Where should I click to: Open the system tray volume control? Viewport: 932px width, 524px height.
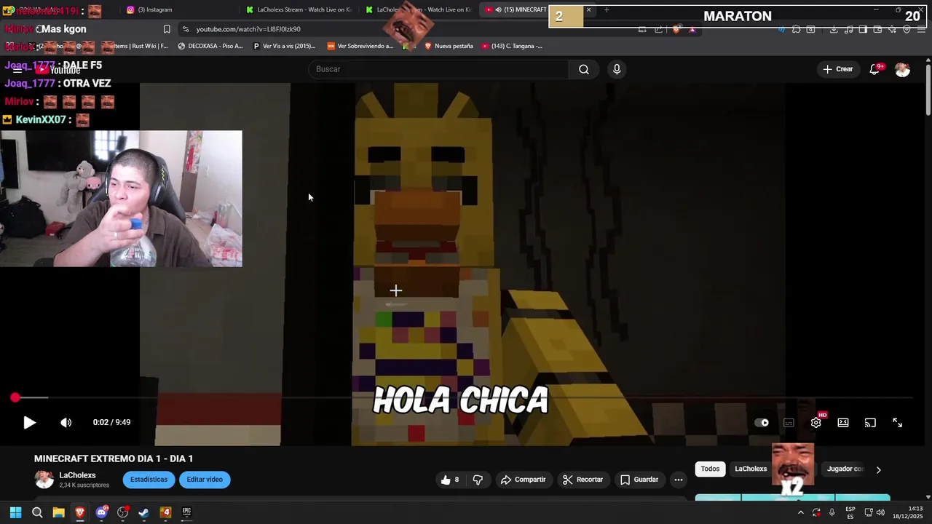point(880,512)
